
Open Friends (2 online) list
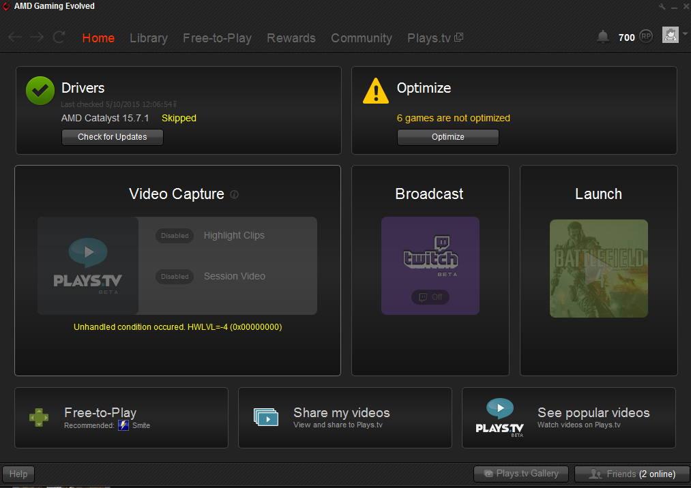point(632,474)
